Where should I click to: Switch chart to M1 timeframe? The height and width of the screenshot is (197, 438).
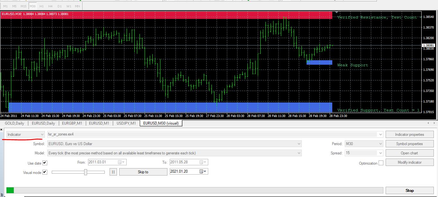5,6
